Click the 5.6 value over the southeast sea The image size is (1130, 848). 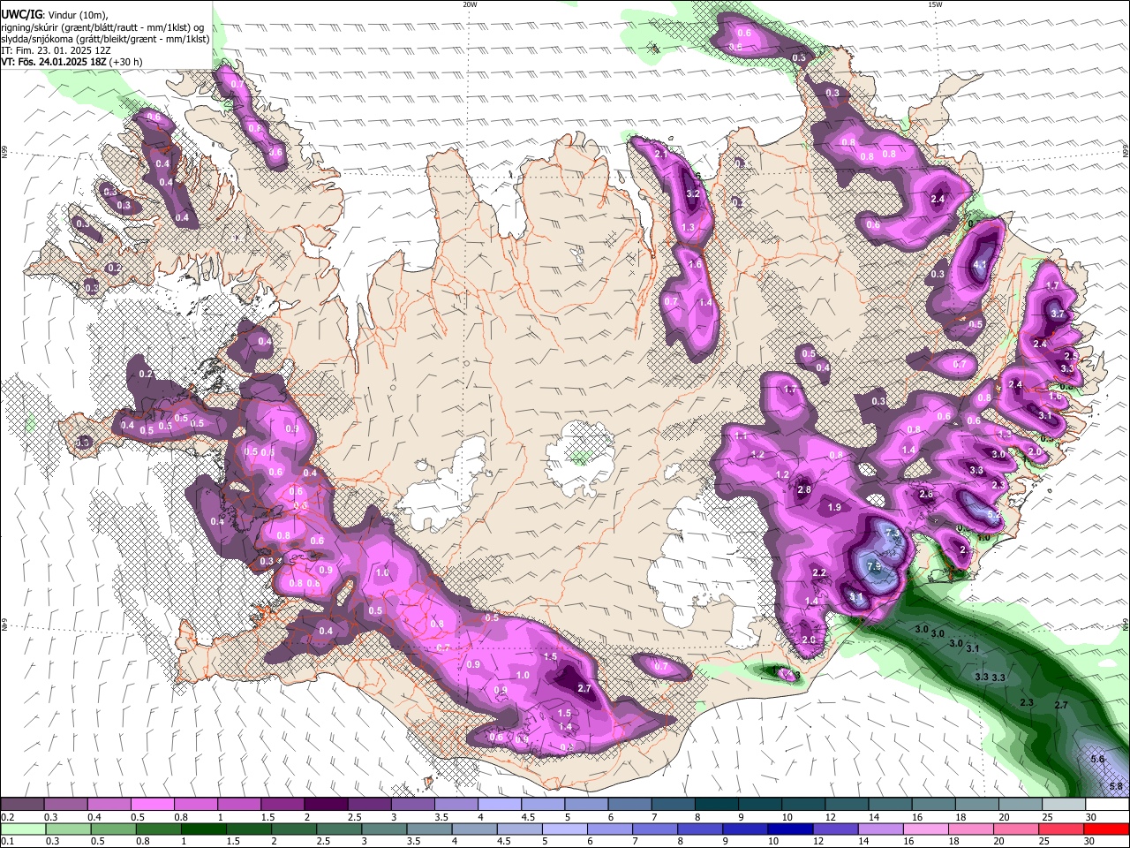pos(1098,760)
